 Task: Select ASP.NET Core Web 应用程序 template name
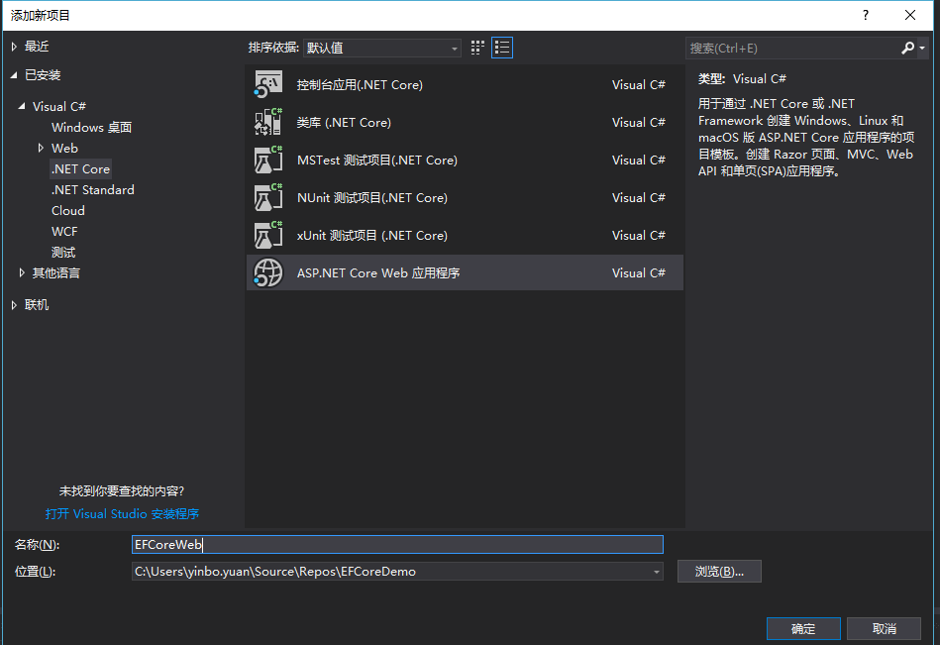(x=378, y=273)
